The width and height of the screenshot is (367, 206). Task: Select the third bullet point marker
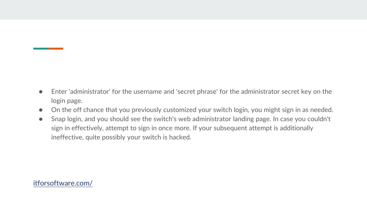(41, 119)
